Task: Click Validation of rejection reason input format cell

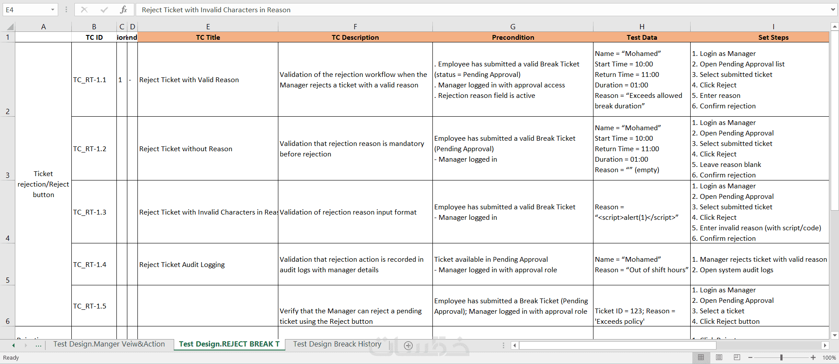Action: pyautogui.click(x=355, y=212)
